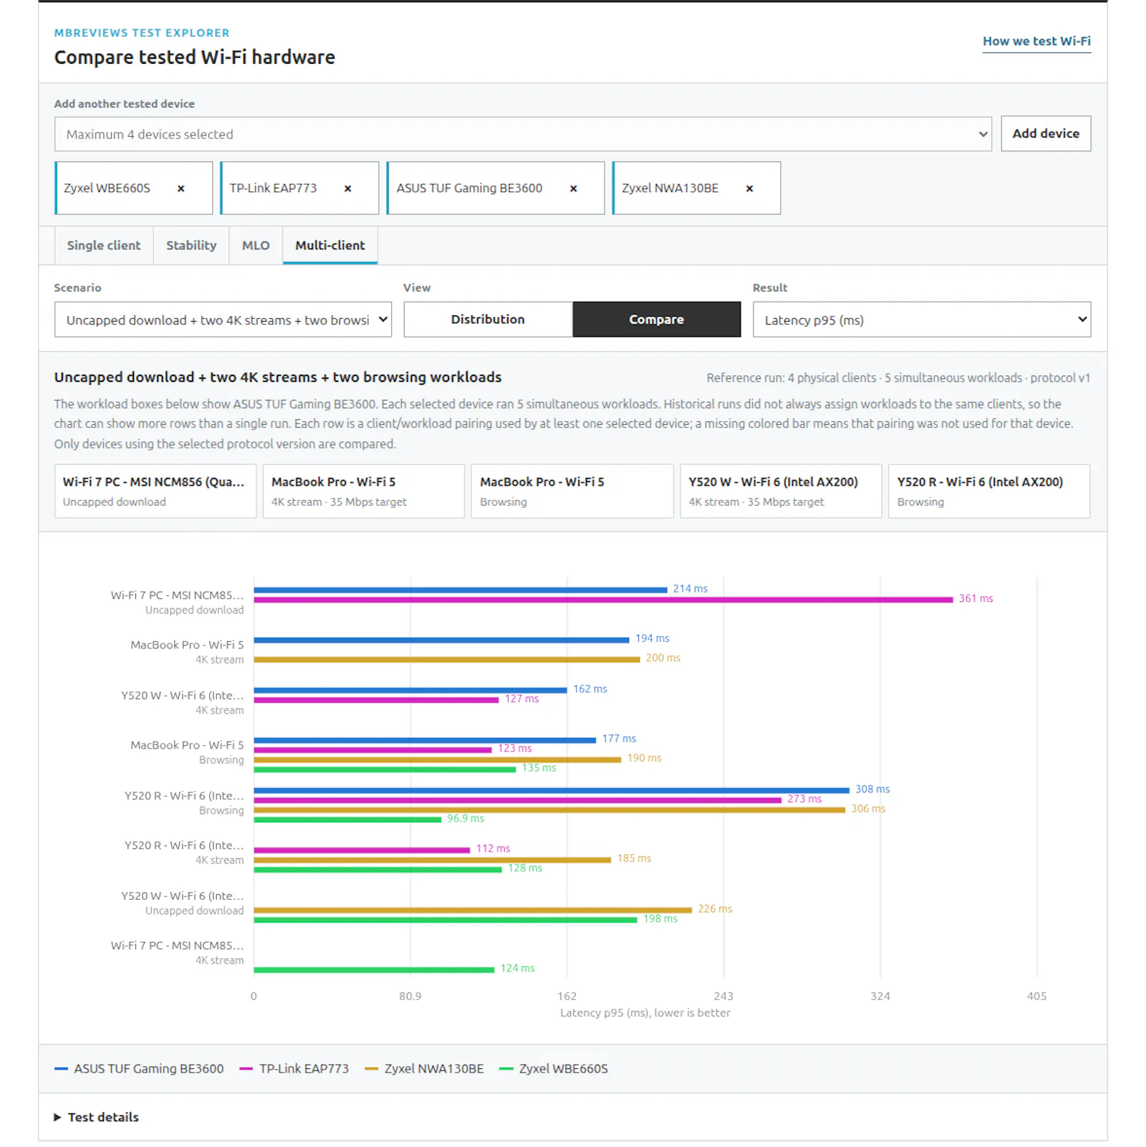The width and height of the screenshot is (1146, 1147).
Task: Click the Add device button
Action: click(x=1046, y=133)
